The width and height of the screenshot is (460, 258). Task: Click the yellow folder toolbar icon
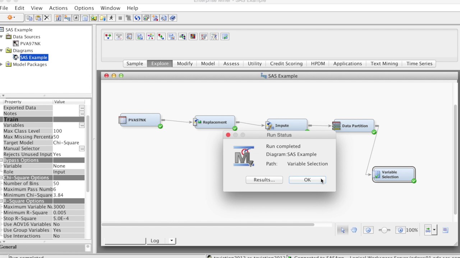click(x=102, y=18)
